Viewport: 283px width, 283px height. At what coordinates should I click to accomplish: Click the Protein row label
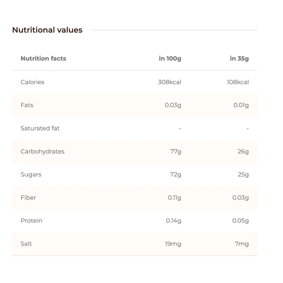click(x=31, y=221)
